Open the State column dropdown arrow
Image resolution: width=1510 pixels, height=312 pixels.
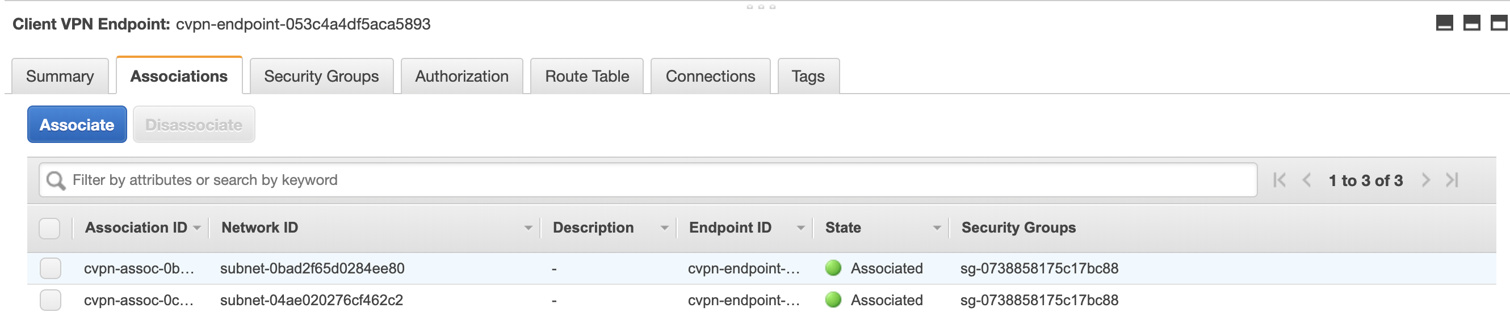point(937,228)
